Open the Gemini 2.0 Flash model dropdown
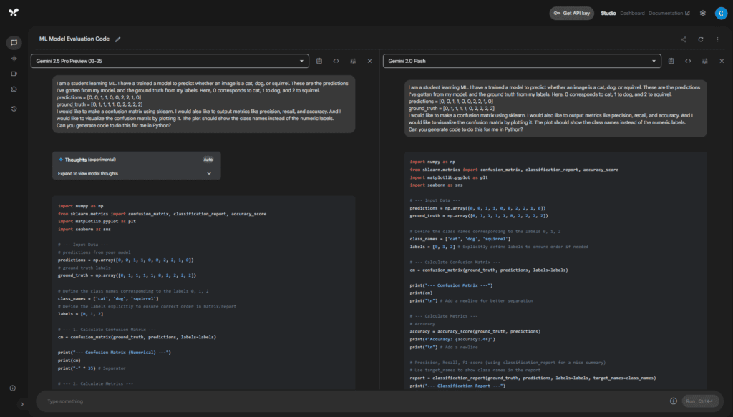The image size is (733, 417). (x=522, y=61)
